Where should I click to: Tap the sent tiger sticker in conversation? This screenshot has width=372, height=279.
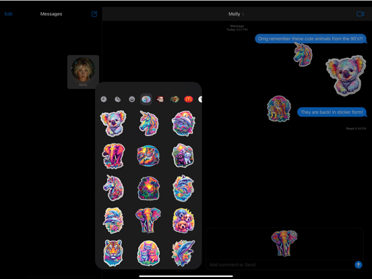[279, 108]
